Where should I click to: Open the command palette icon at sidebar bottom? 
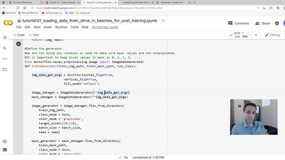[x=5, y=141]
